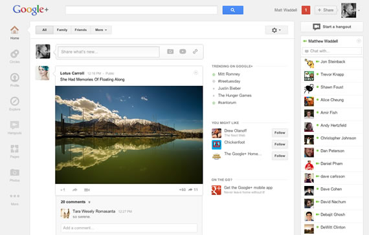Click the Add a comment field
369x235 pixels.
click(129, 228)
